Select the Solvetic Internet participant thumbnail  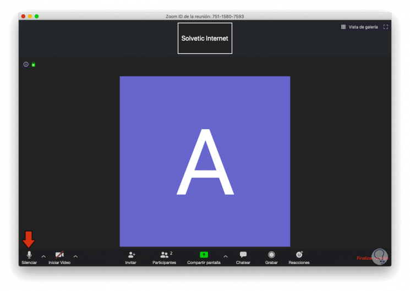pos(205,38)
